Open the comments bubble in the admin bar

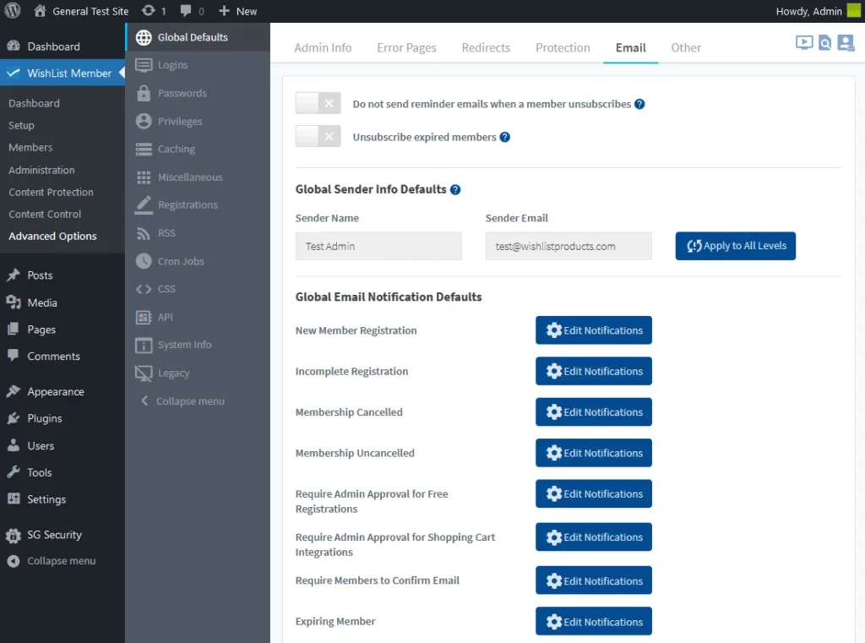coord(192,11)
